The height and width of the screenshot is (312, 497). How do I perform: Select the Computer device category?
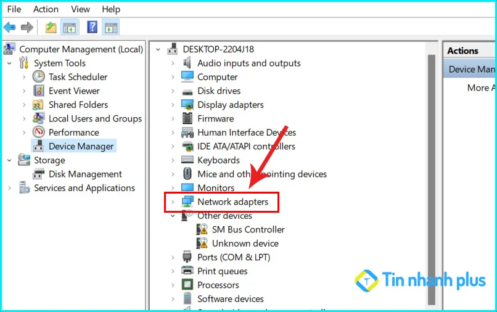218,76
